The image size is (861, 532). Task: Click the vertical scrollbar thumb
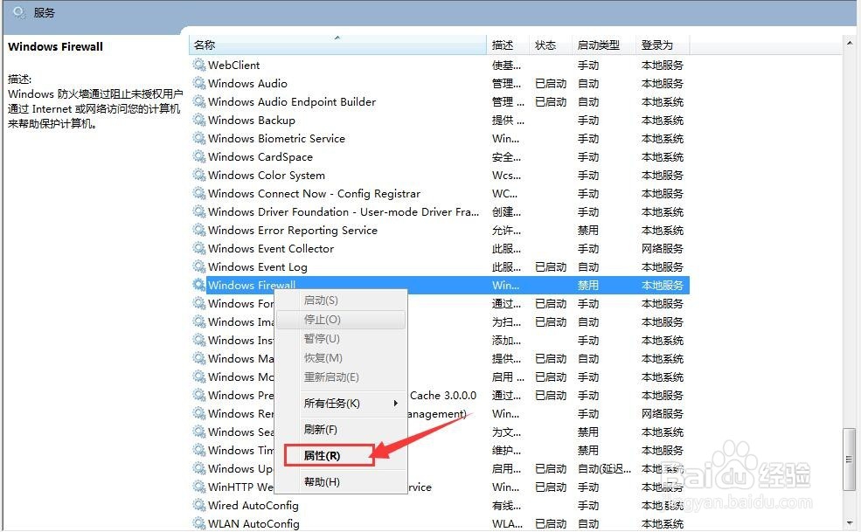tap(849, 459)
